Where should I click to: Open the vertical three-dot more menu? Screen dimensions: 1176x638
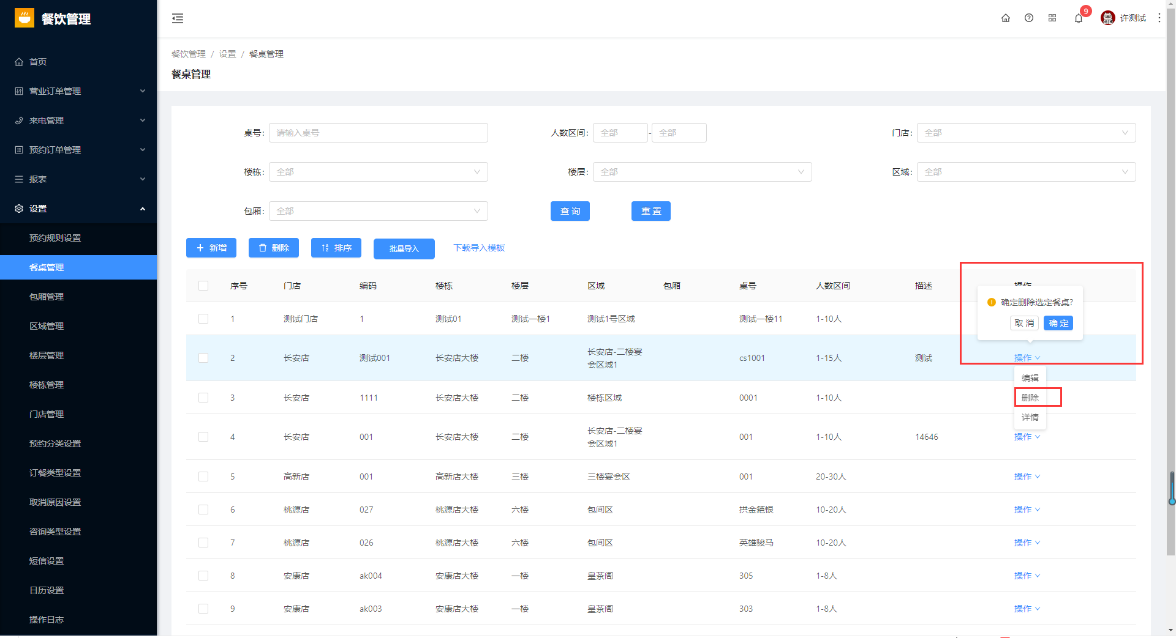click(x=1159, y=18)
